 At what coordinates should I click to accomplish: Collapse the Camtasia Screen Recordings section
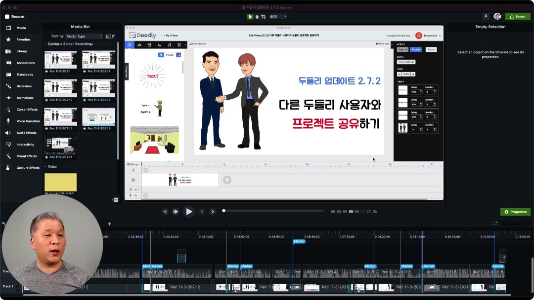45,44
